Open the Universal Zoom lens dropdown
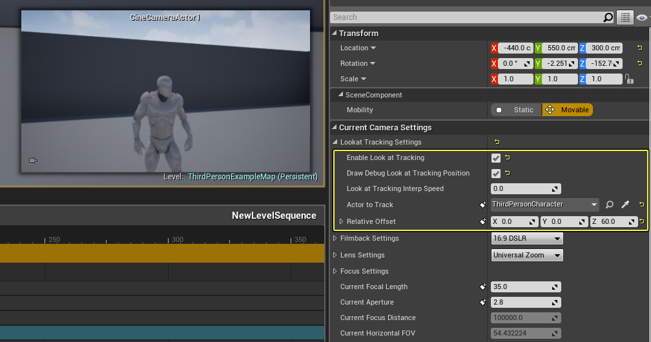The height and width of the screenshot is (342, 651). (x=527, y=256)
